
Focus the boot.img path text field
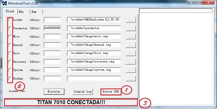point(94,53)
